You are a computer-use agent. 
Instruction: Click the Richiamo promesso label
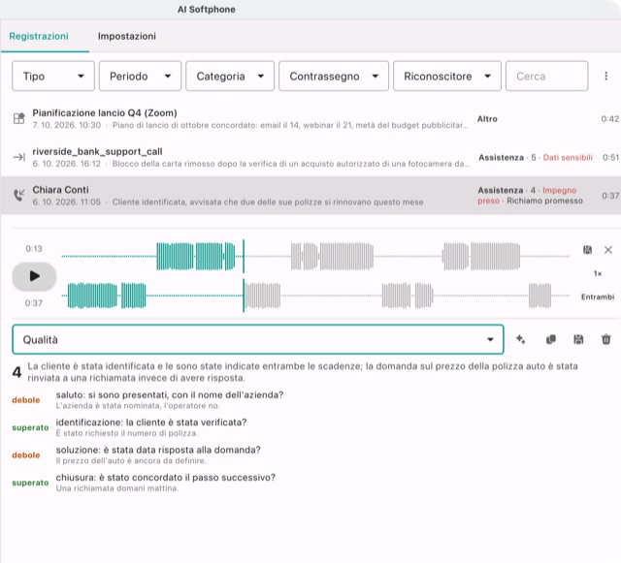point(544,201)
